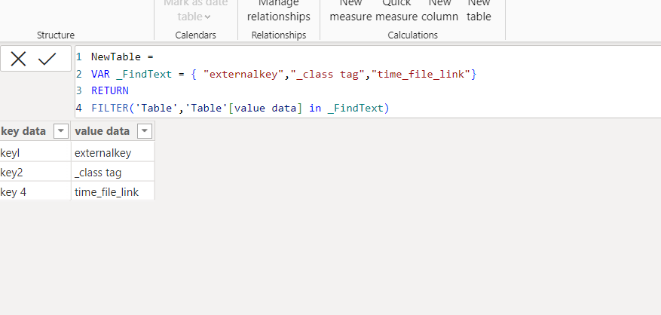
Task: Click the cell containing key 4
Action: [x=35, y=192]
